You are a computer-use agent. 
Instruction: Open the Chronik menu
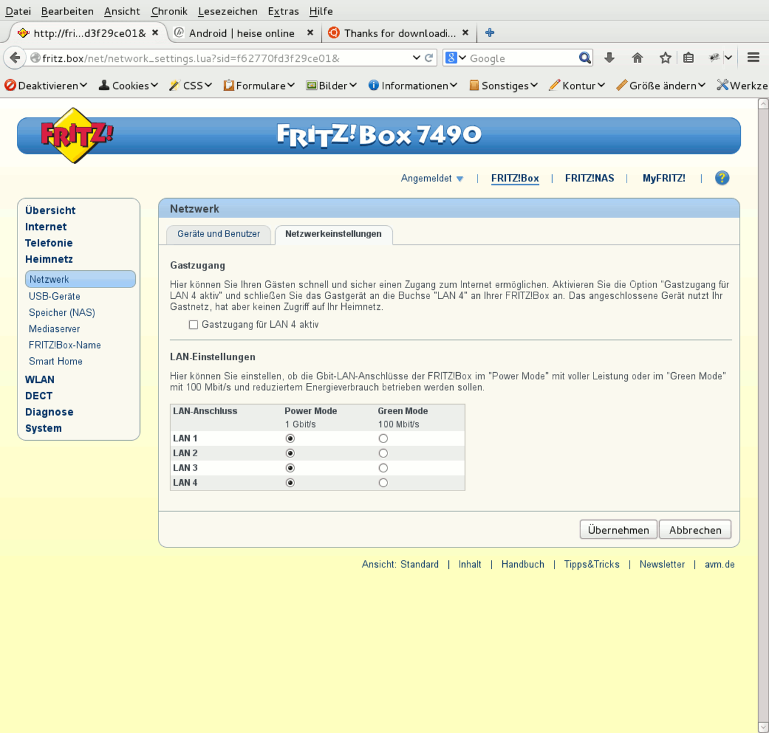click(x=169, y=11)
